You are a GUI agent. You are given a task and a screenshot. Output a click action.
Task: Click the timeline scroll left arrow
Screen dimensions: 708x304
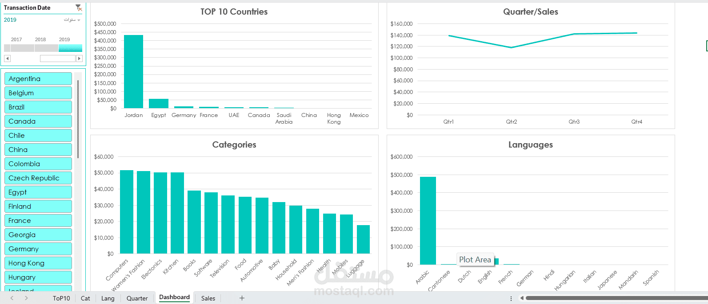tap(7, 58)
